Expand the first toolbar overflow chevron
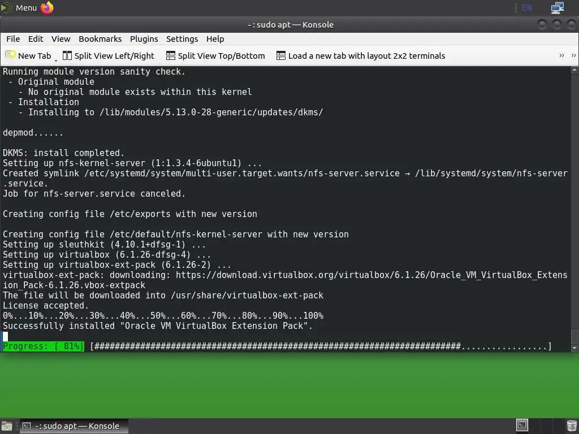The image size is (579, 434). click(561, 55)
